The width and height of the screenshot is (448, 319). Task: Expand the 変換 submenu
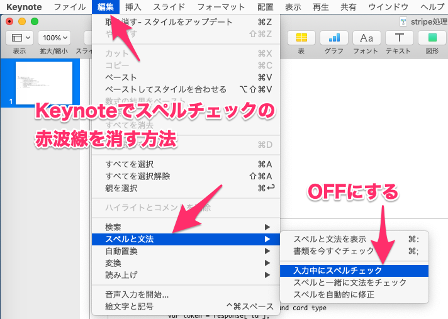click(x=186, y=263)
